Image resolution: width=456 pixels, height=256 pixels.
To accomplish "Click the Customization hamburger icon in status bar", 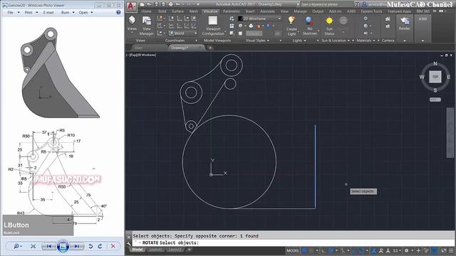I will point(451,250).
